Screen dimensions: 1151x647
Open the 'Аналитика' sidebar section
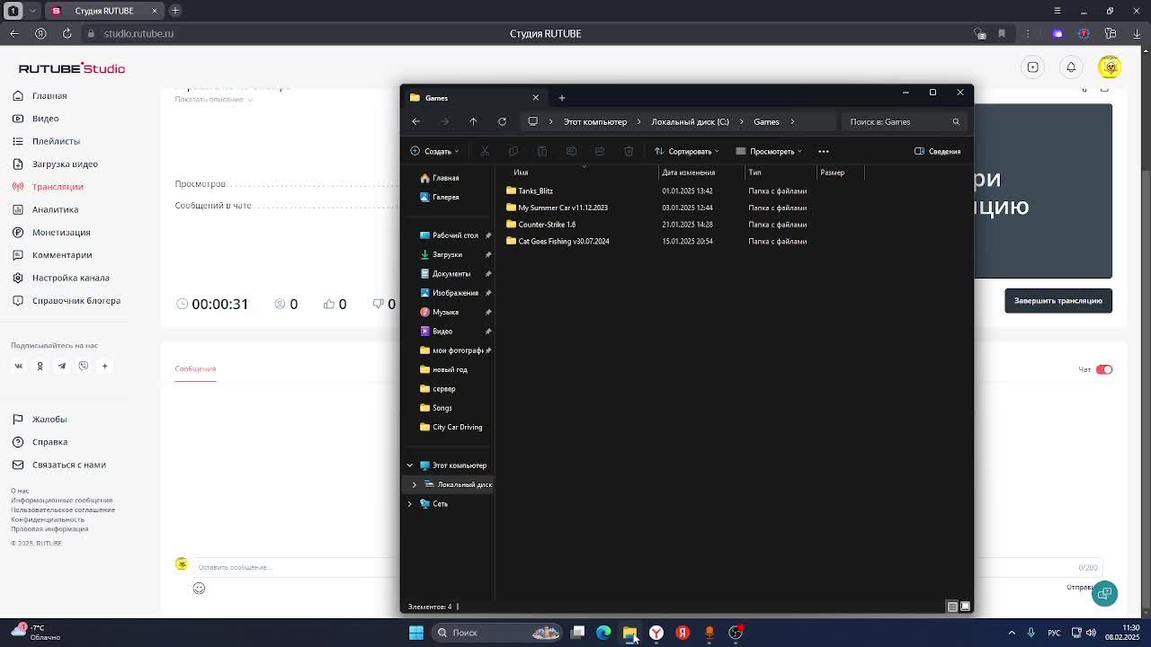(x=55, y=209)
